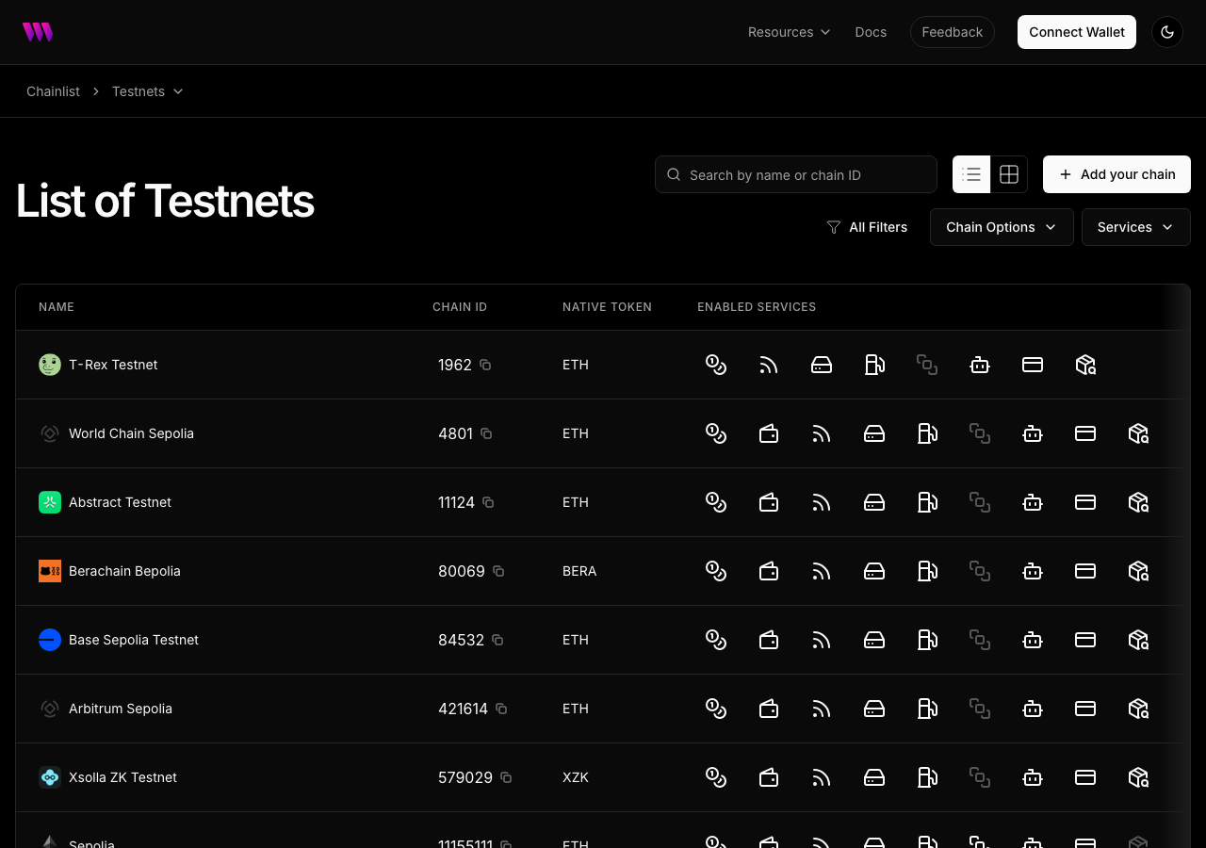The image size is (1206, 848).
Task: Open World Chain Sepolia chain page
Action: [131, 433]
